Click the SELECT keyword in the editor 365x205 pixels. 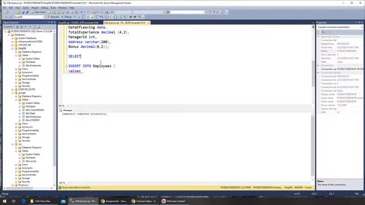coord(75,56)
